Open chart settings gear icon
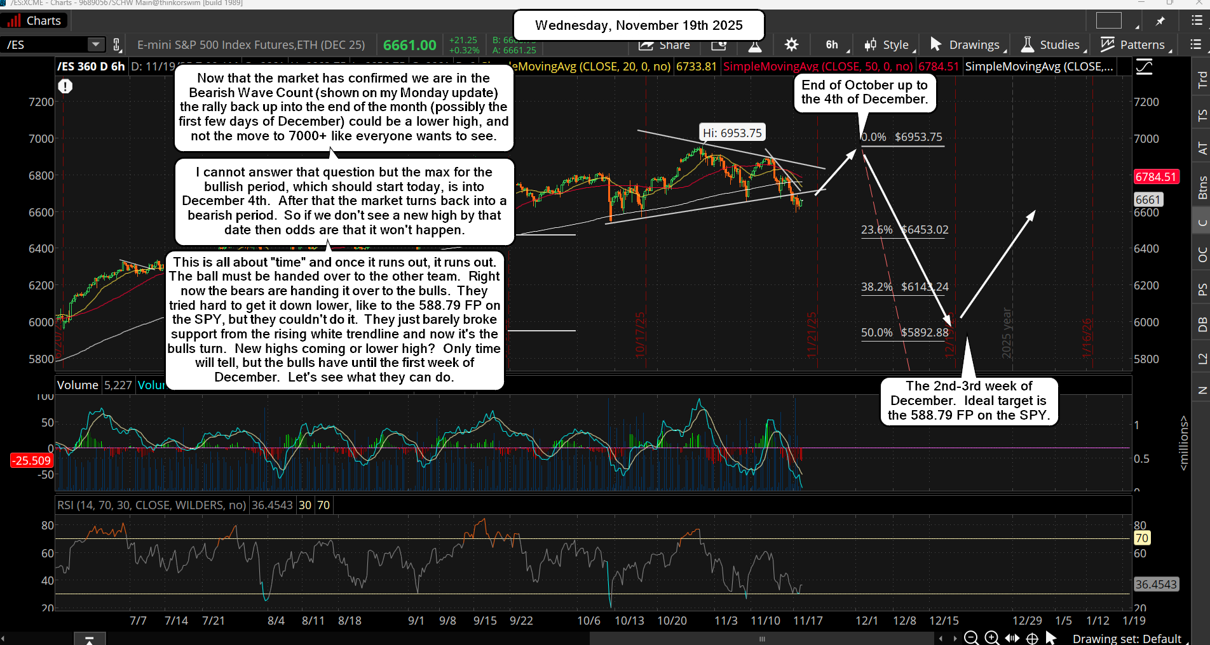The width and height of the screenshot is (1210, 645). (x=791, y=44)
